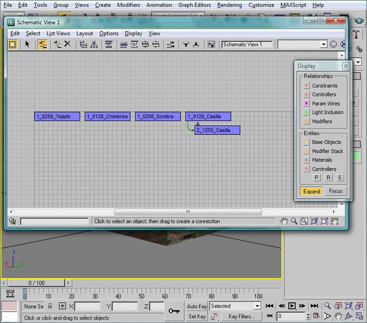Click the Delete Objects X icon

coord(68,44)
